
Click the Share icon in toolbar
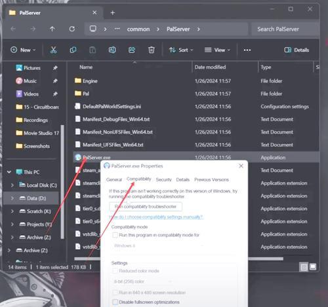[132, 50]
